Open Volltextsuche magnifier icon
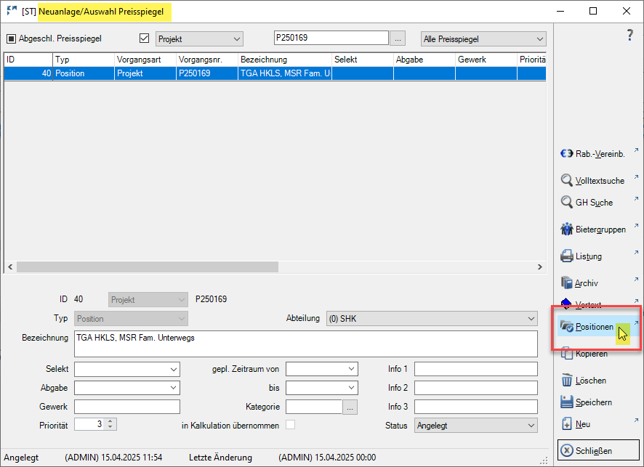Image resolution: width=644 pixels, height=467 pixels. [567, 180]
